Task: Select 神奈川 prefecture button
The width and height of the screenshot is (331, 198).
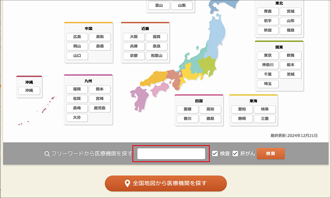Action: pos(268,65)
